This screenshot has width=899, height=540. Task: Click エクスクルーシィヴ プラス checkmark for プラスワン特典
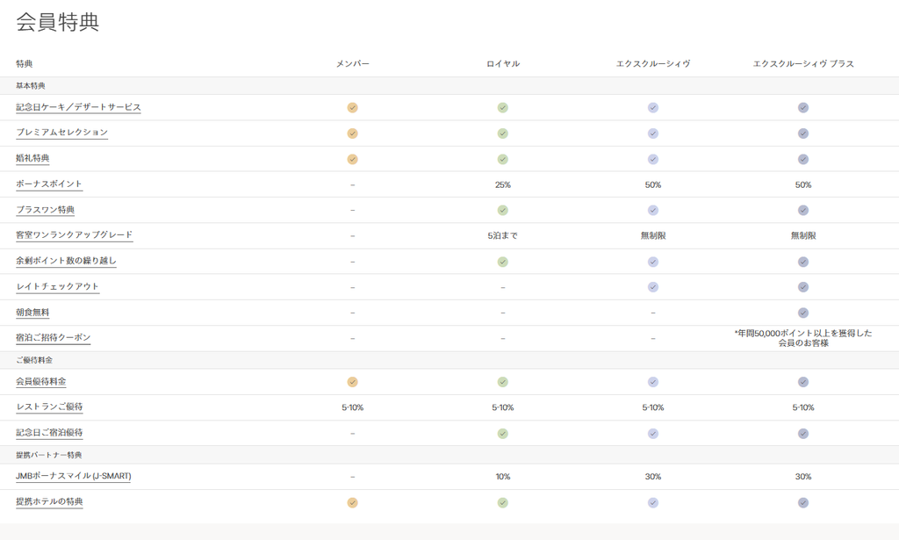pos(803,211)
